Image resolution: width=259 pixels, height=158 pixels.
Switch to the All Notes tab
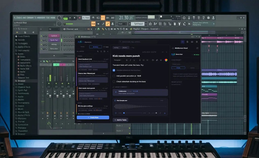coord(95,47)
